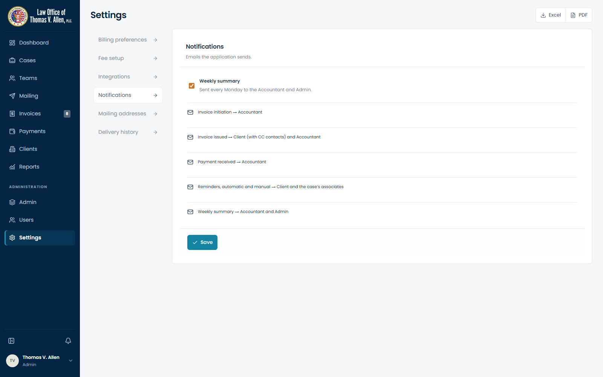This screenshot has width=603, height=377.
Task: Click the Admin layers icon
Action: (12, 202)
